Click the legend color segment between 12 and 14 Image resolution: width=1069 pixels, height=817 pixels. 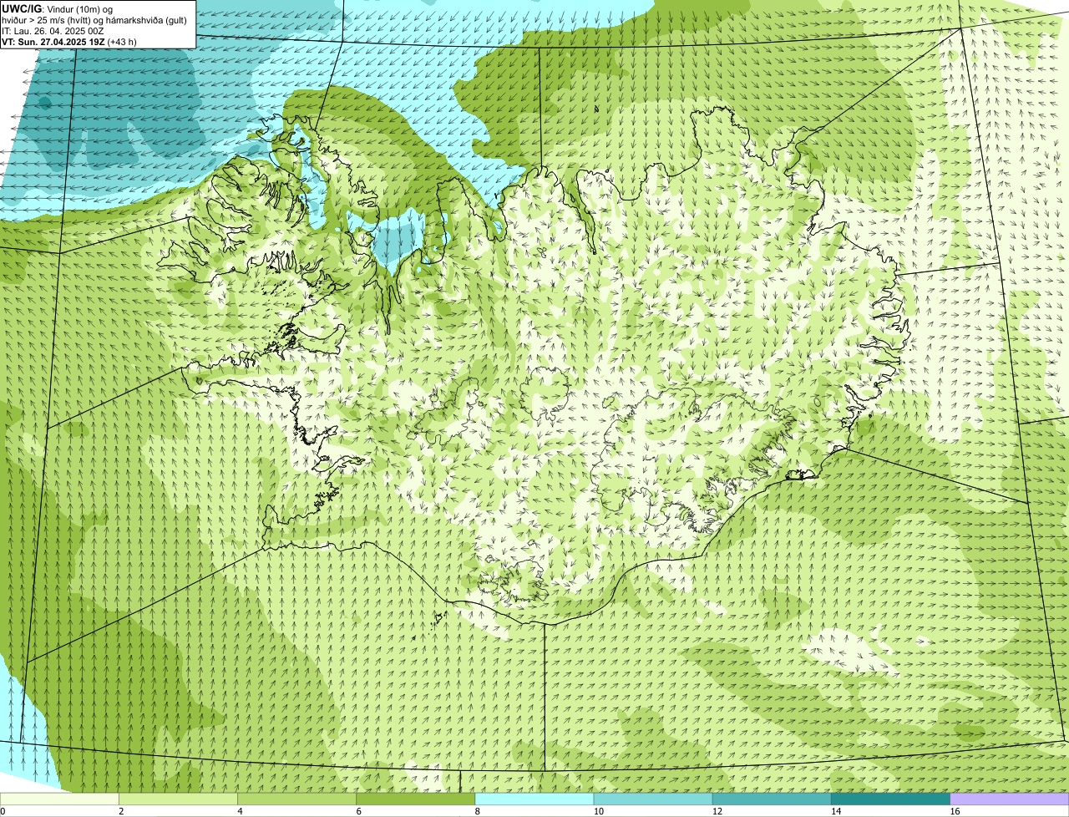(x=772, y=799)
